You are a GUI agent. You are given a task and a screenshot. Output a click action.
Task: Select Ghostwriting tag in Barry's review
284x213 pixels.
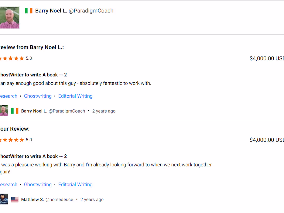38,96
